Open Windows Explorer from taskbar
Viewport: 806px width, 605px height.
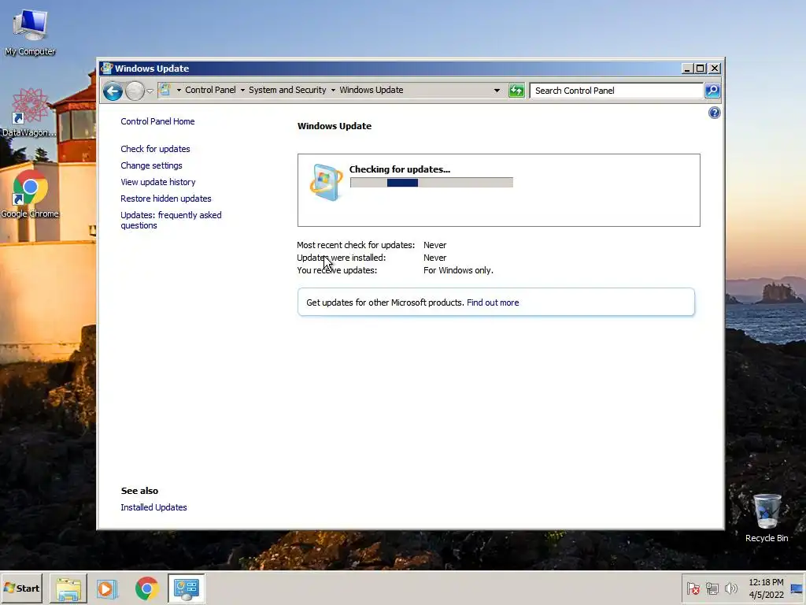tap(68, 588)
